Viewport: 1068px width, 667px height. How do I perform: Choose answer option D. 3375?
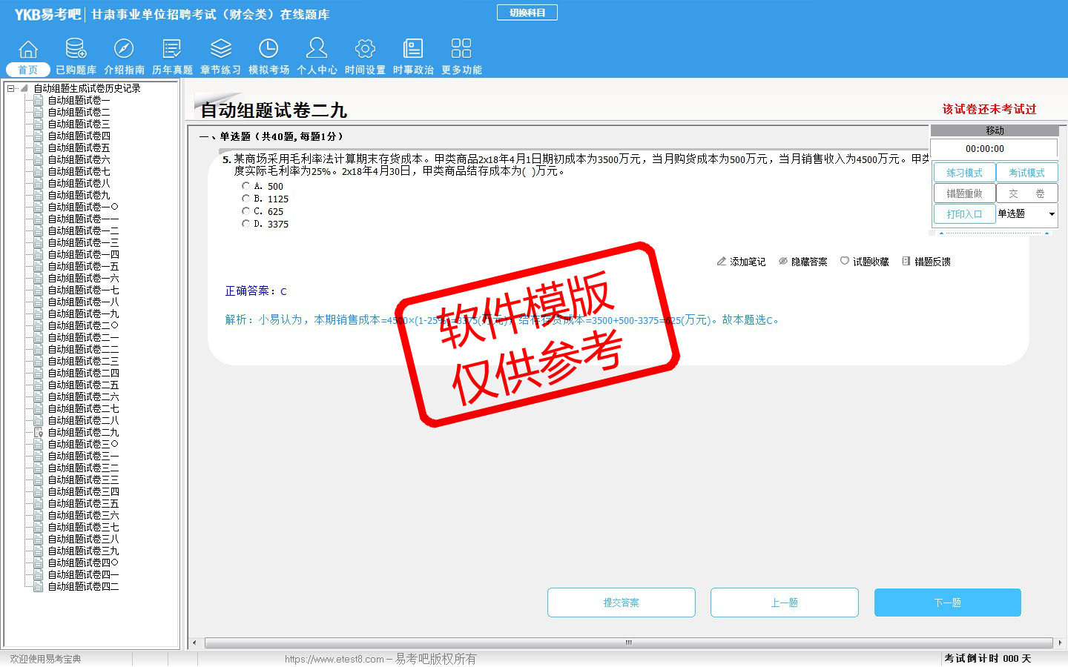click(x=245, y=224)
